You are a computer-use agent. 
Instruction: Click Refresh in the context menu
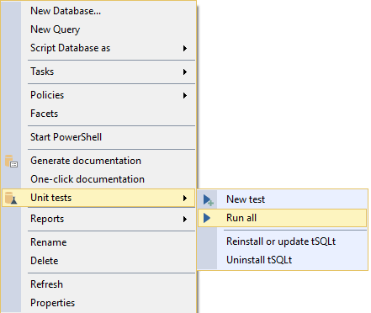98,284
